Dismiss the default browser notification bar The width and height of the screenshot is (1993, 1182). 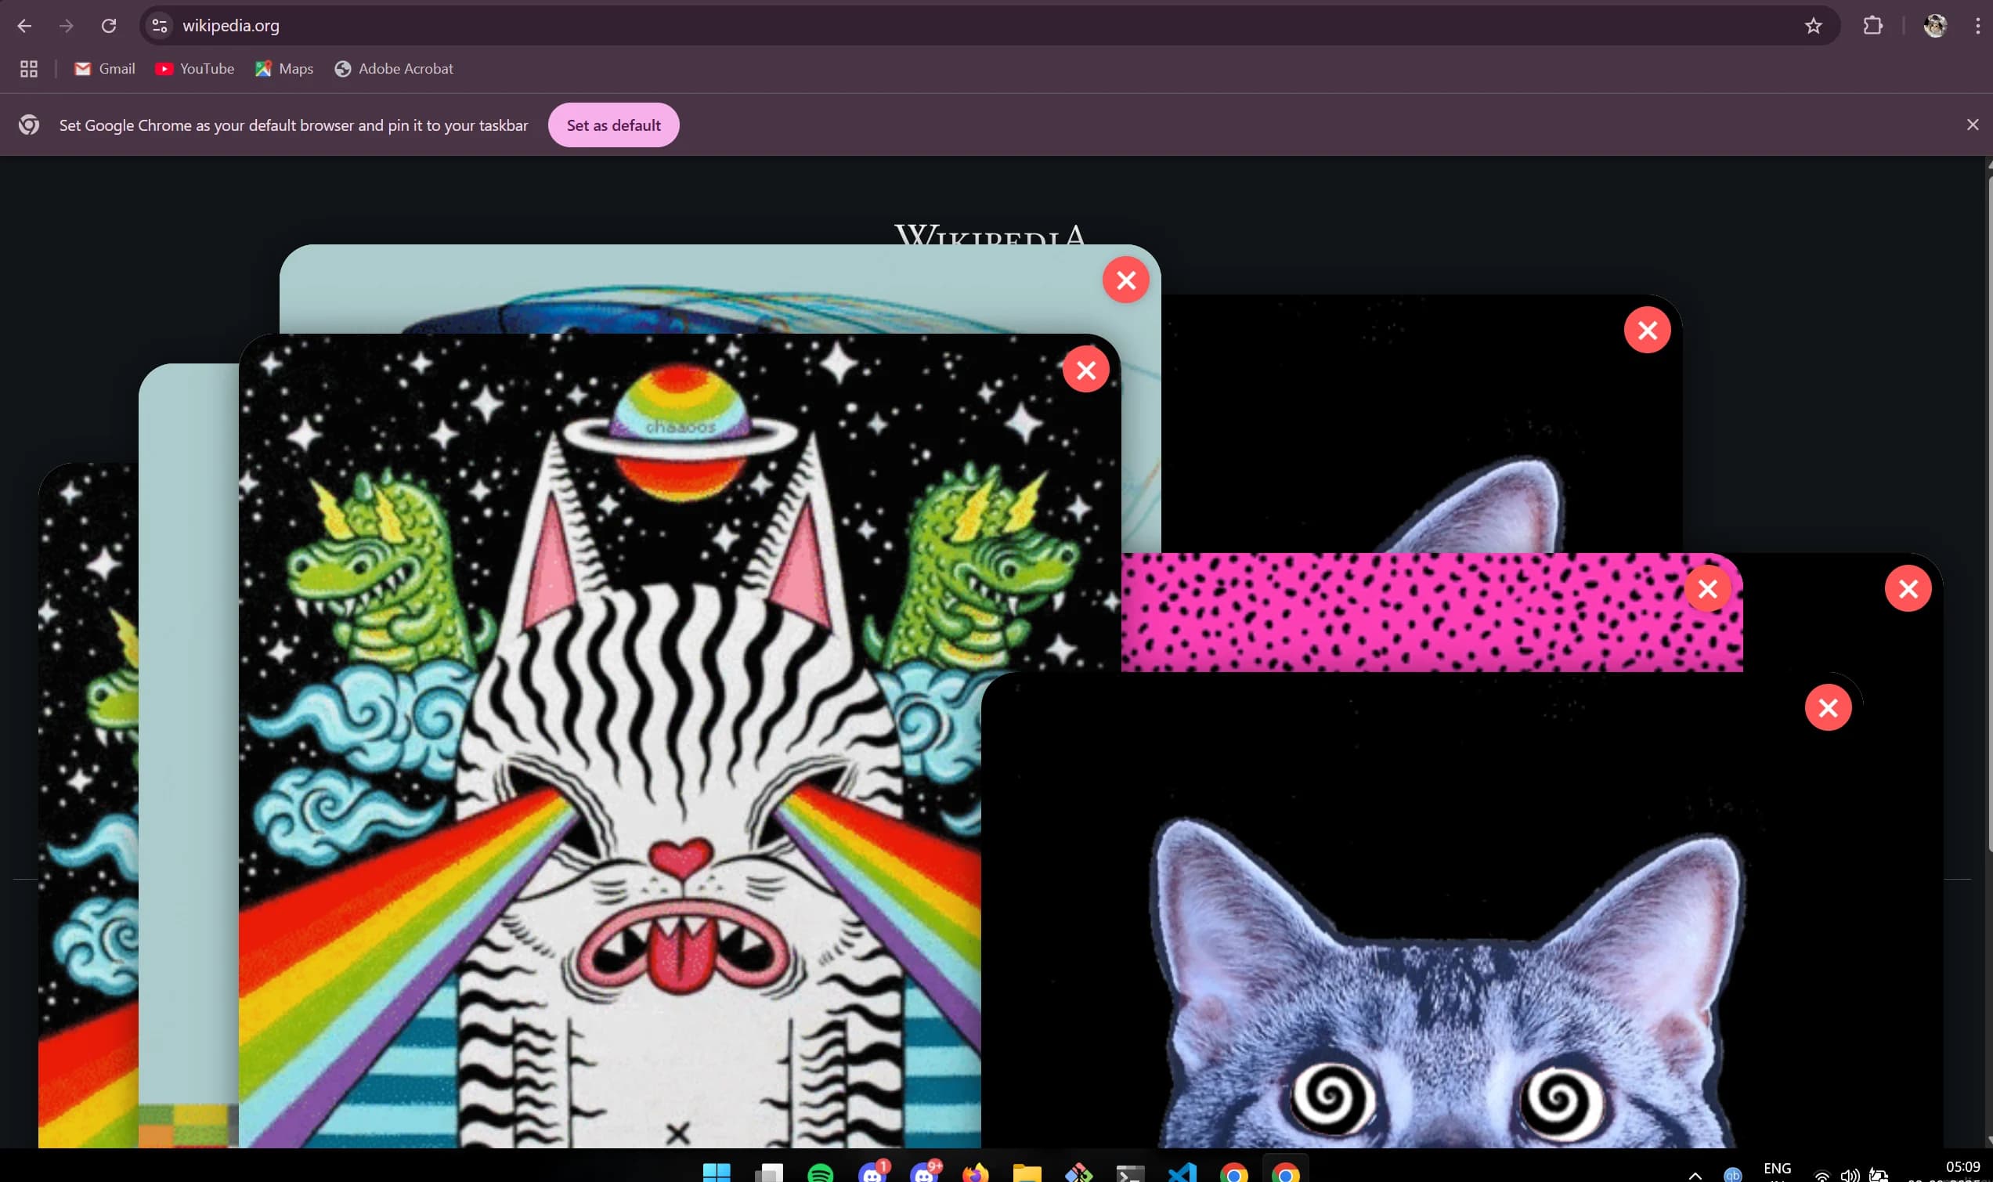1973,125
